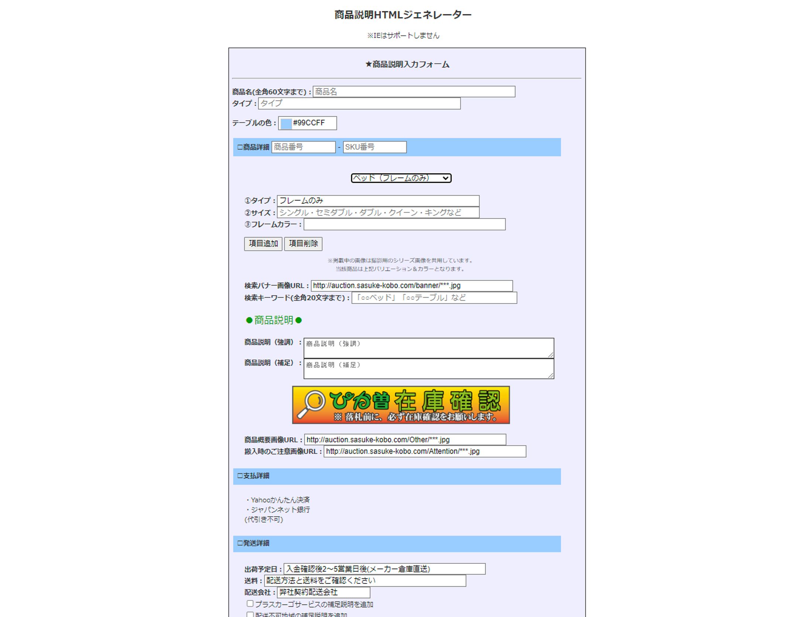Image resolution: width=806 pixels, height=617 pixels.
Task: Click the サイズ input field
Action: (378, 213)
